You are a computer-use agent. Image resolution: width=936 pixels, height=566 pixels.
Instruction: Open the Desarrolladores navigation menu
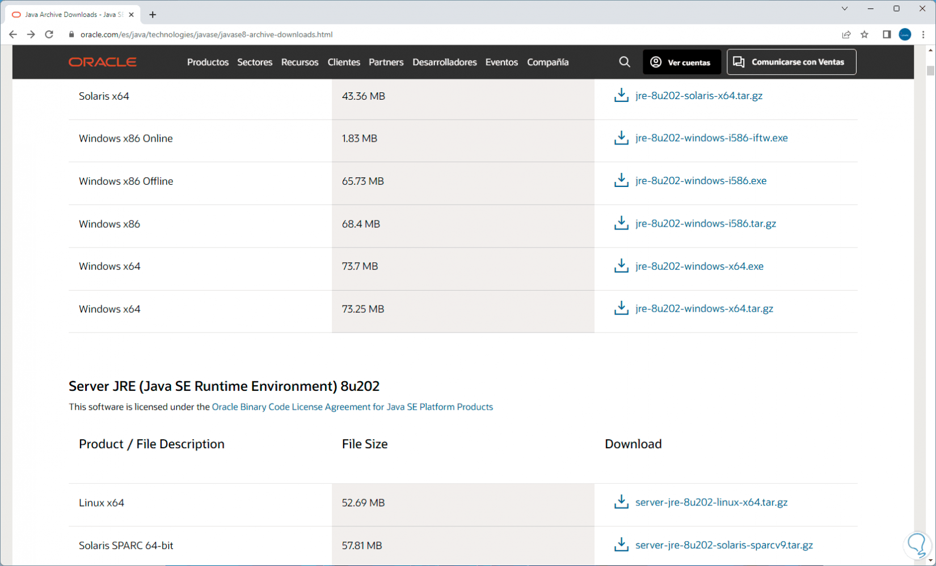(444, 62)
